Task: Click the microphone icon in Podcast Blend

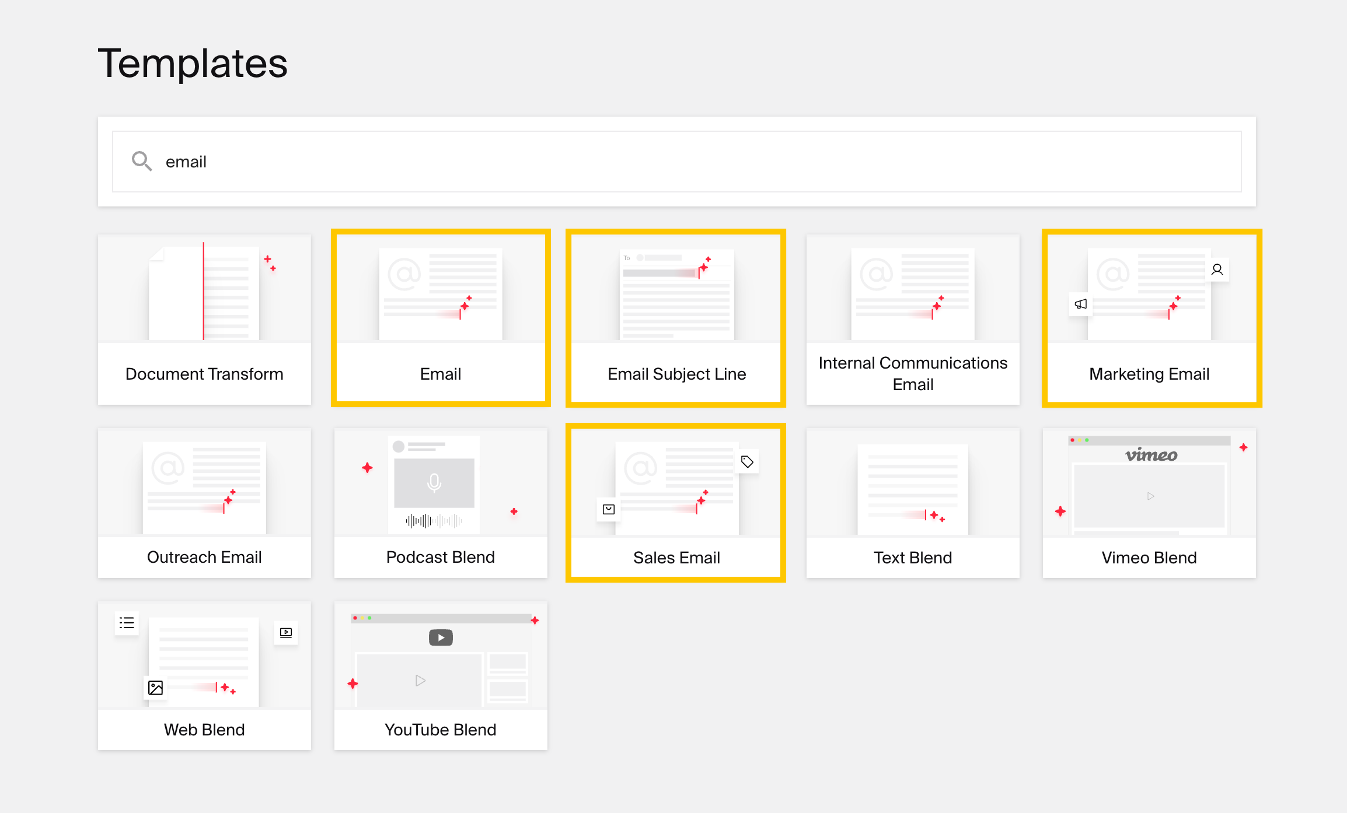Action: 434,482
